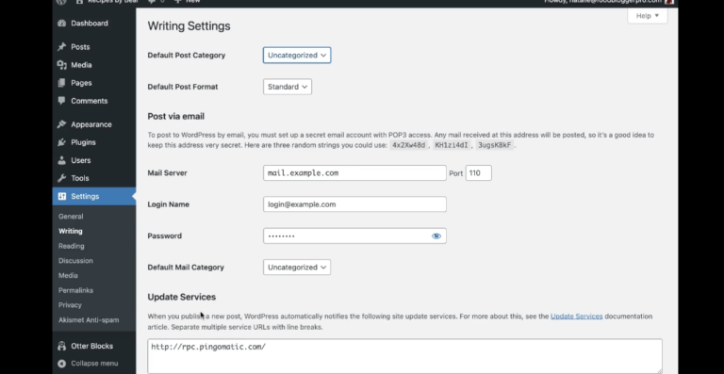Open the Default Post Format dropdown
This screenshot has width=724, height=374.
[x=288, y=87]
